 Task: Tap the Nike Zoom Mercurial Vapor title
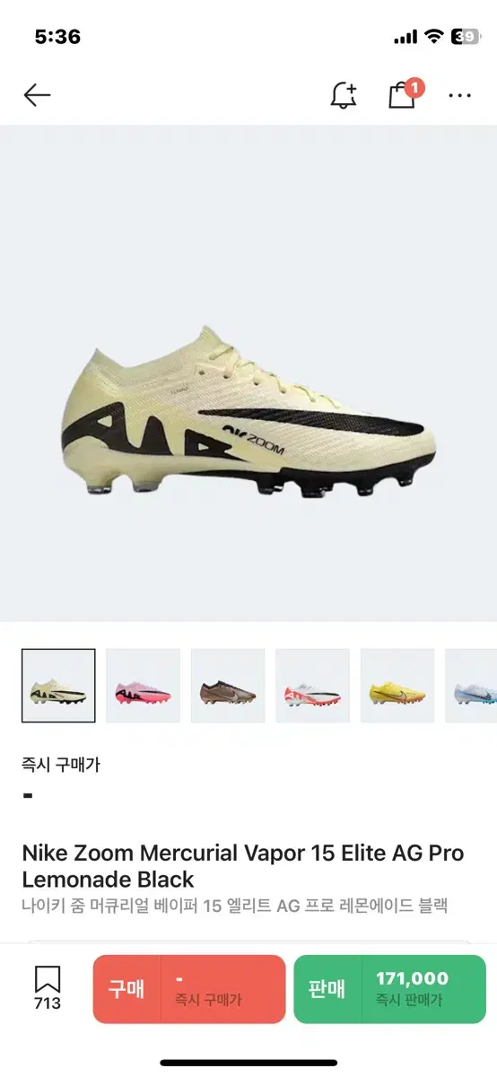pos(243,865)
